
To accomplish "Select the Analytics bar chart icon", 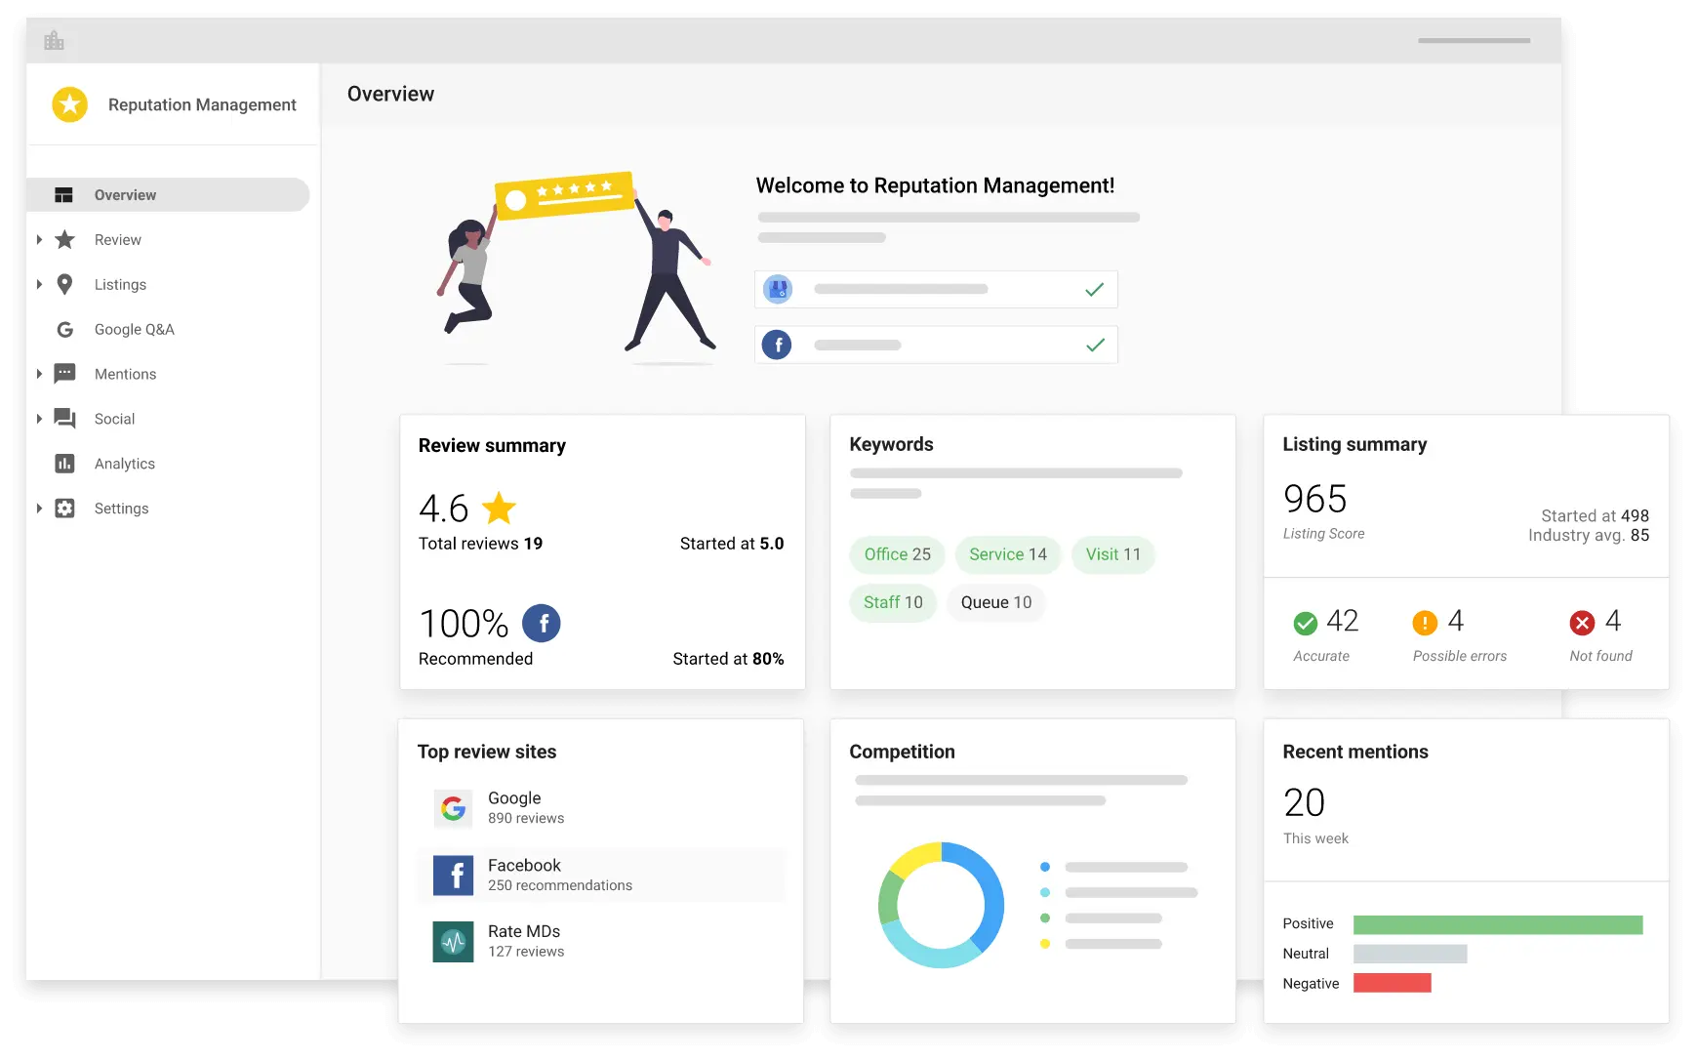I will [x=63, y=464].
